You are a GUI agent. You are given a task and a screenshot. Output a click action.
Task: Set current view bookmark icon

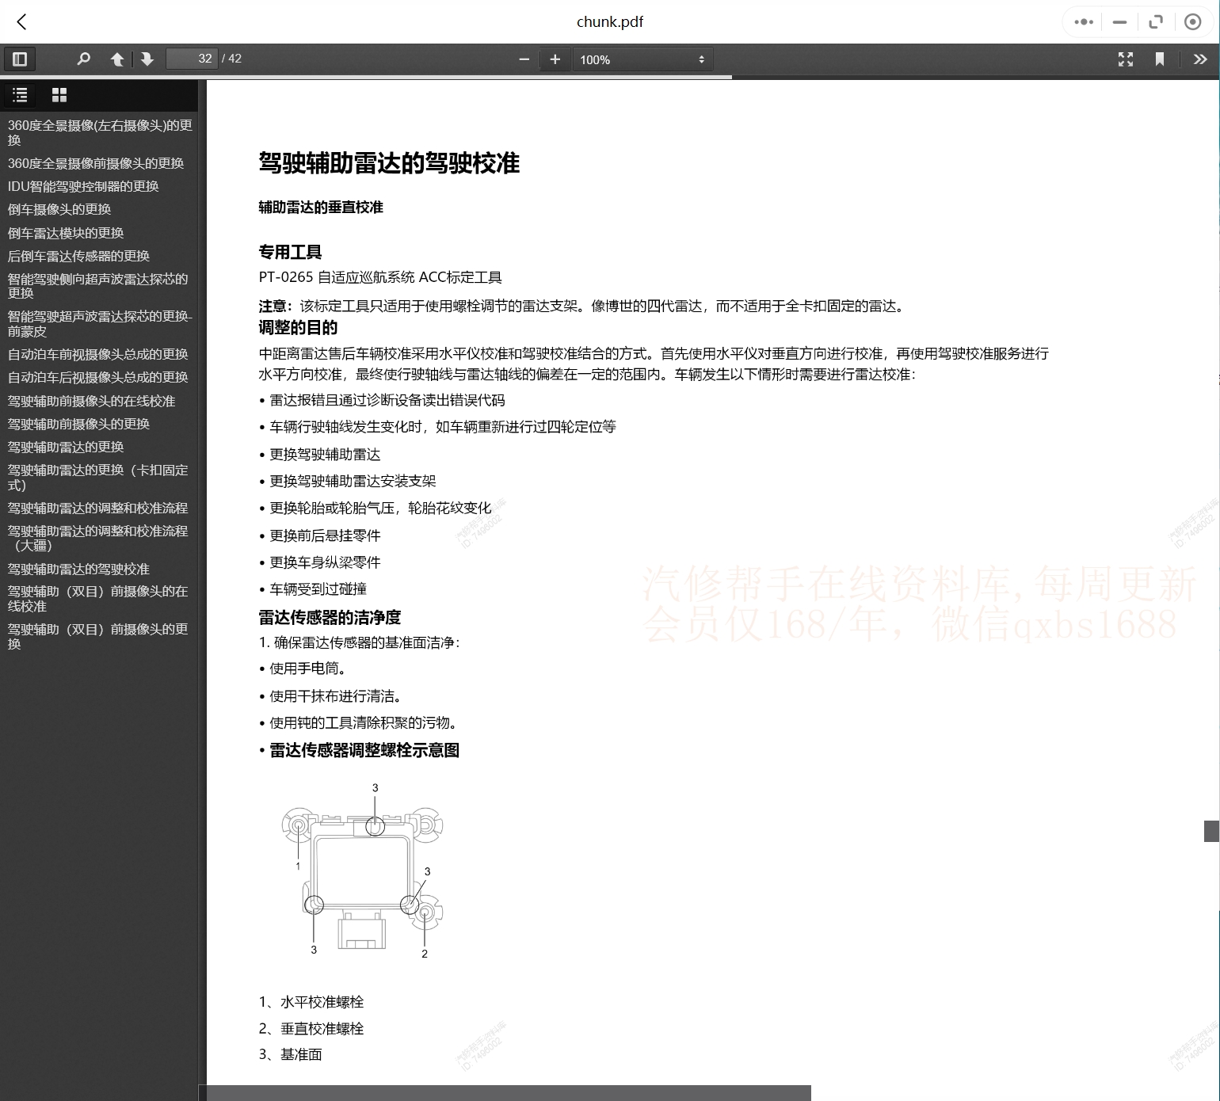1160,59
